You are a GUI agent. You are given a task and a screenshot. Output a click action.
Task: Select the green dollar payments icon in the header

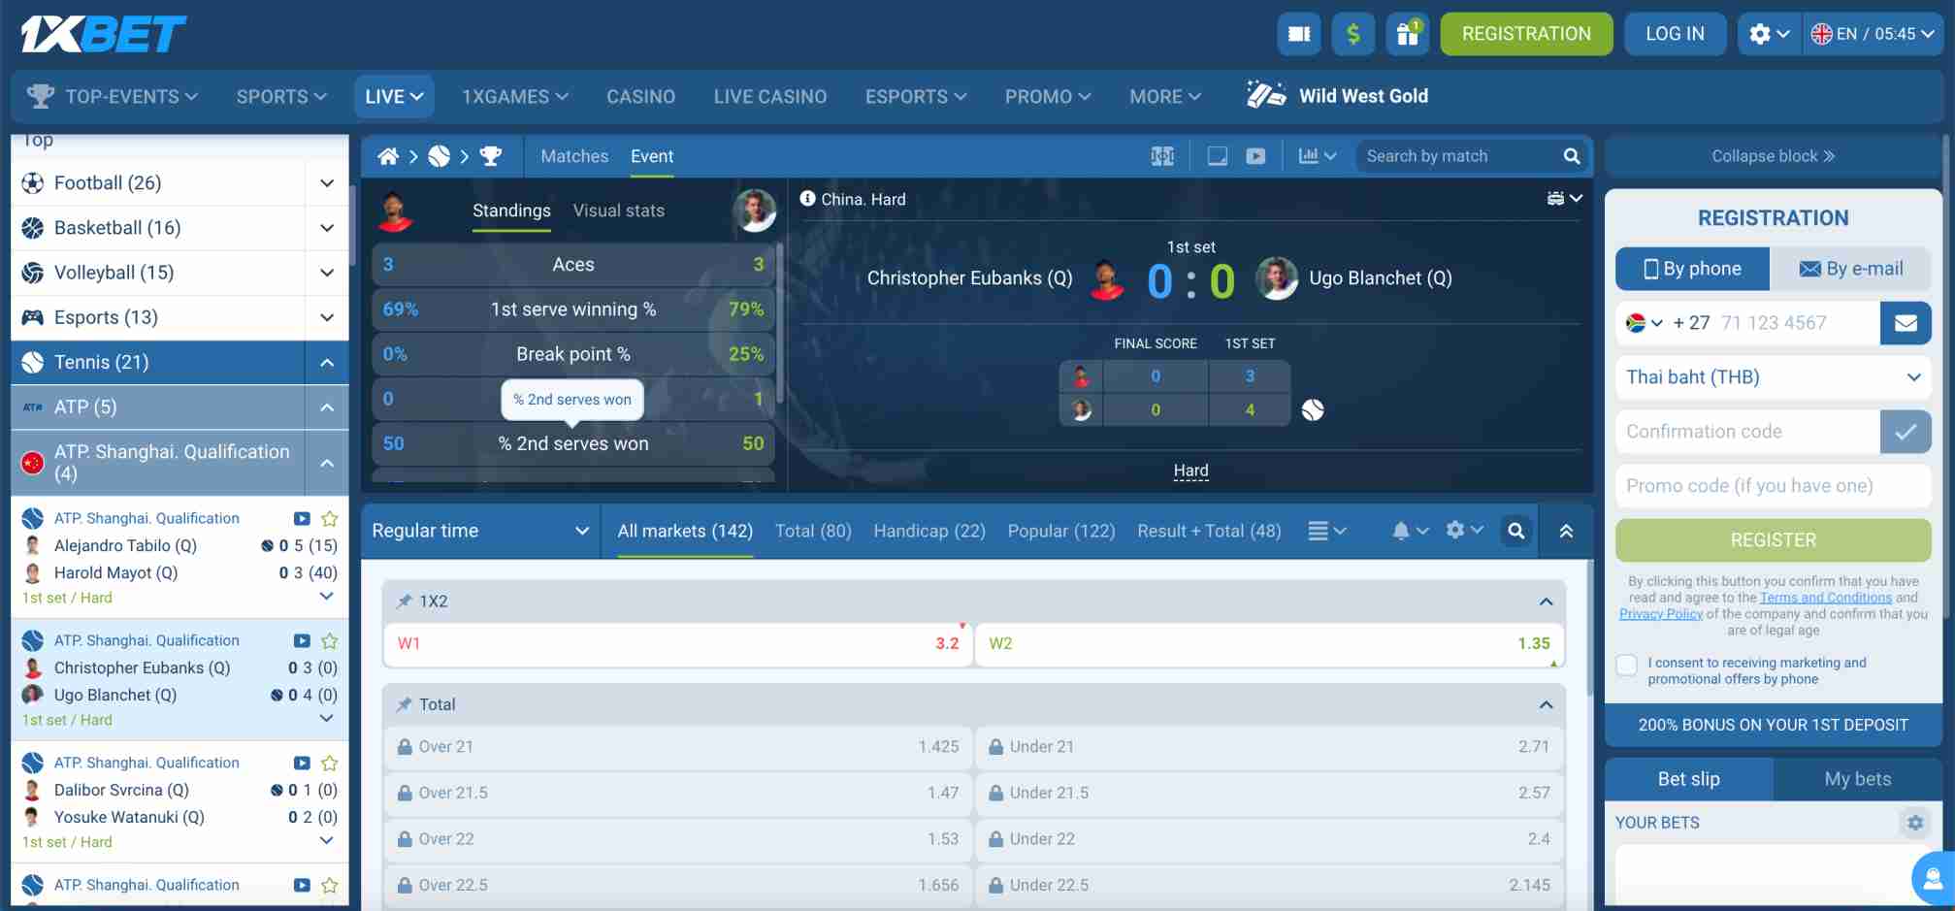point(1352,33)
